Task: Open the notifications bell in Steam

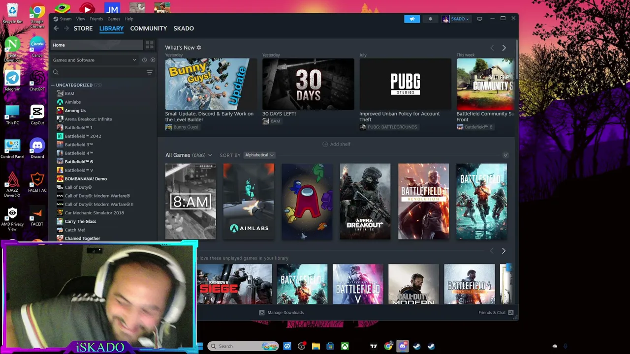Action: (430, 19)
